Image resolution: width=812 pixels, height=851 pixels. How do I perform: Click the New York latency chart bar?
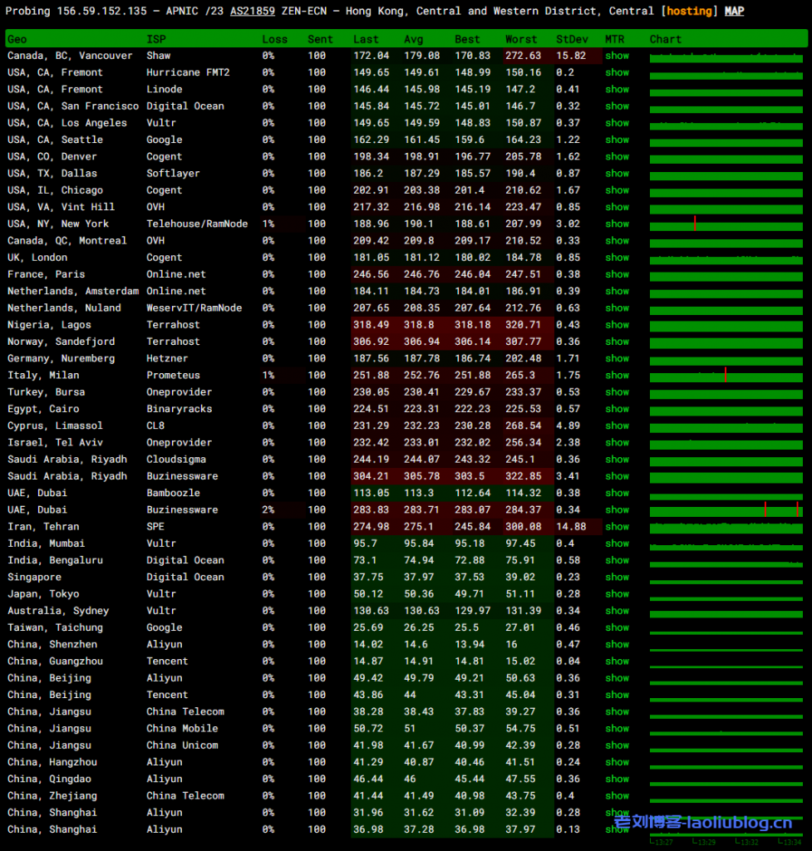pos(726,224)
